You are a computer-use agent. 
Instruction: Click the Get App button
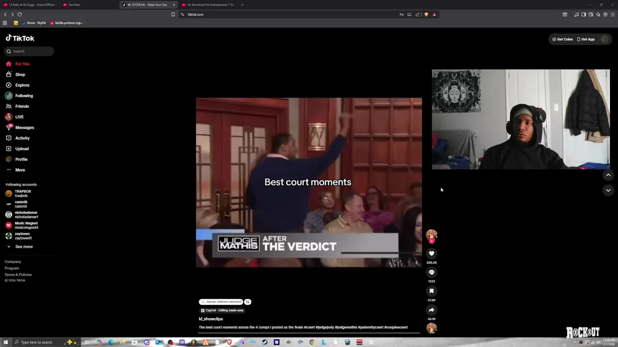(586, 39)
